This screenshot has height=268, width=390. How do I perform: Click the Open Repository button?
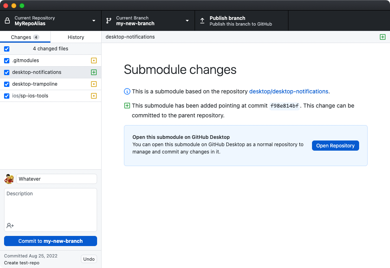[x=335, y=145]
